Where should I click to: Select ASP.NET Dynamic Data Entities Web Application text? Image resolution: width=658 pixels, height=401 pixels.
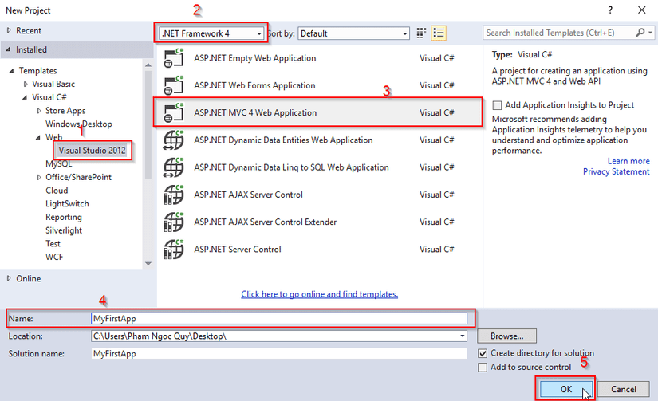pyautogui.click(x=283, y=140)
